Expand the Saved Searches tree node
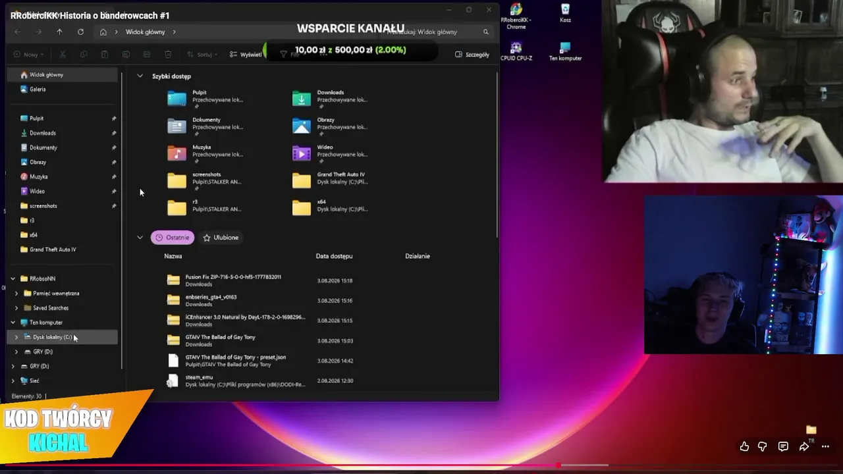Image resolution: width=843 pixels, height=474 pixels. [x=16, y=308]
